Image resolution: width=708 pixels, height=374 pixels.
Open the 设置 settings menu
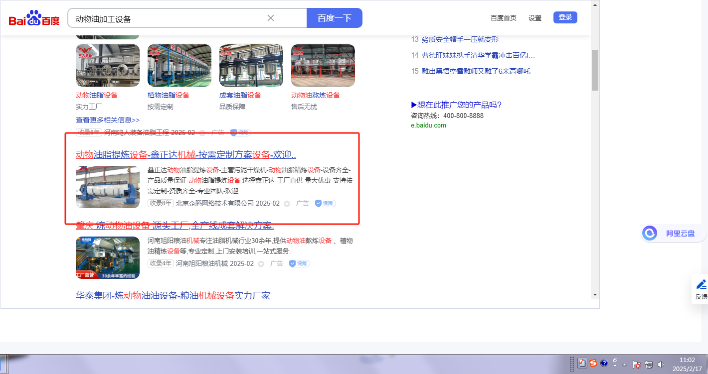(x=535, y=18)
